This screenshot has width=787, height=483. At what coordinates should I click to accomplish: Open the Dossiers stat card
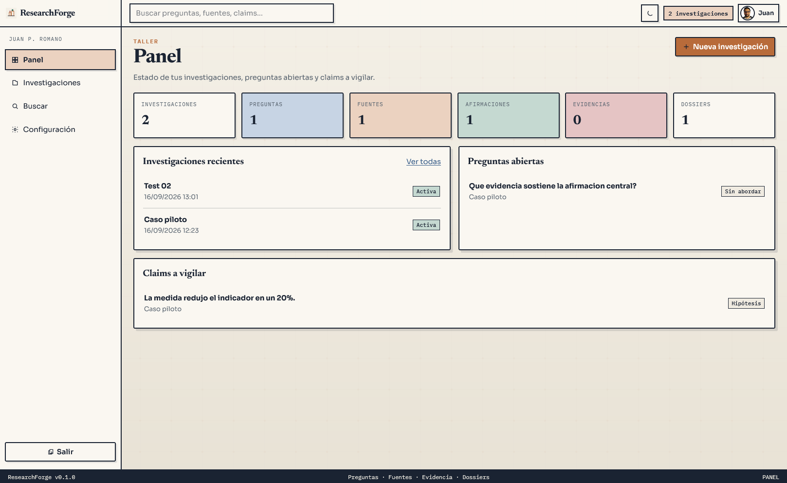pyautogui.click(x=724, y=115)
